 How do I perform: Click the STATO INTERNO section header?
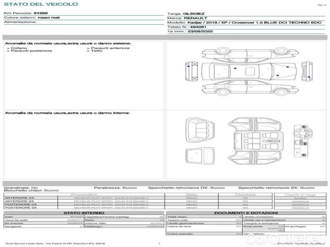(x=84, y=213)
